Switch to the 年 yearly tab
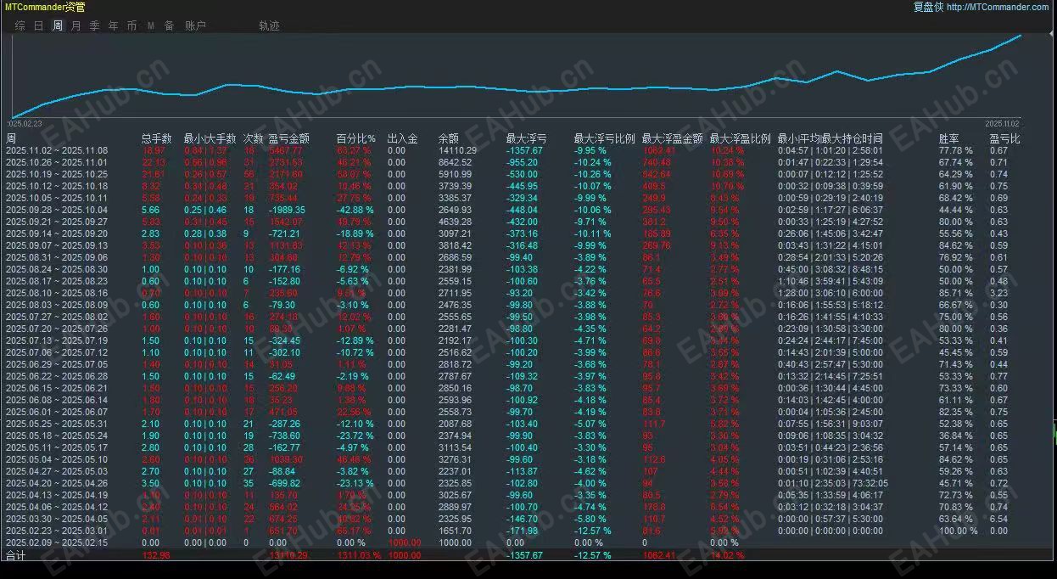Image resolution: width=1057 pixels, height=579 pixels. (x=113, y=25)
